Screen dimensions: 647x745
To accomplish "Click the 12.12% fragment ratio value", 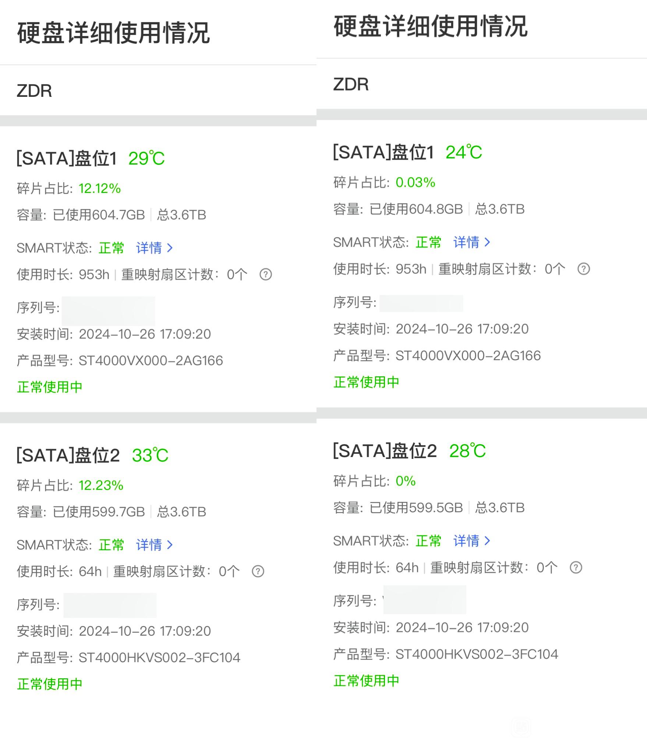I will pos(100,189).
